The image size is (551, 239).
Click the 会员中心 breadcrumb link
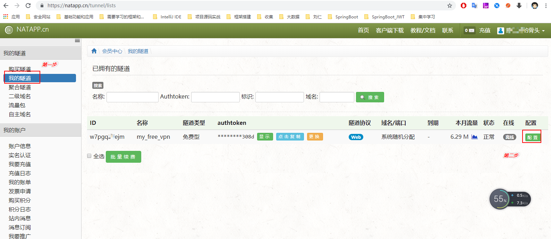tap(112, 51)
